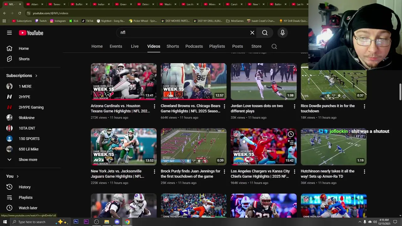Switch to the Events tab
402x226 pixels.
[116, 46]
